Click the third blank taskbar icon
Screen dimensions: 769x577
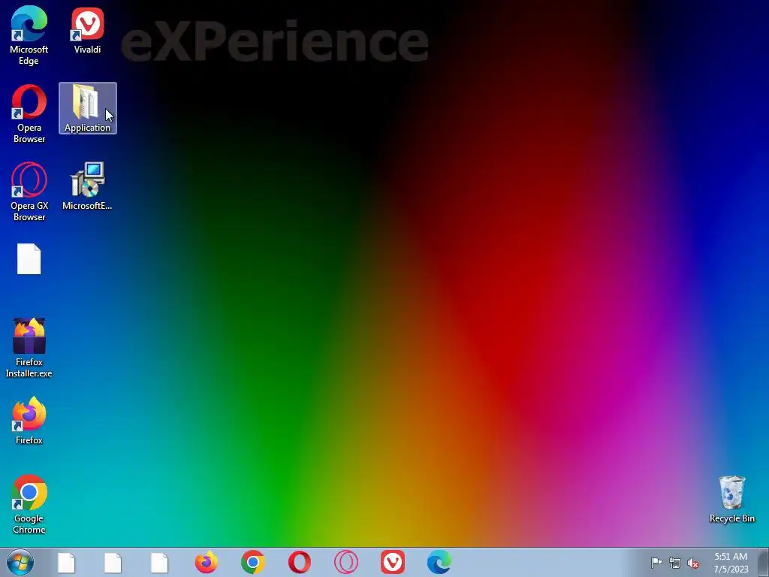tap(159, 562)
